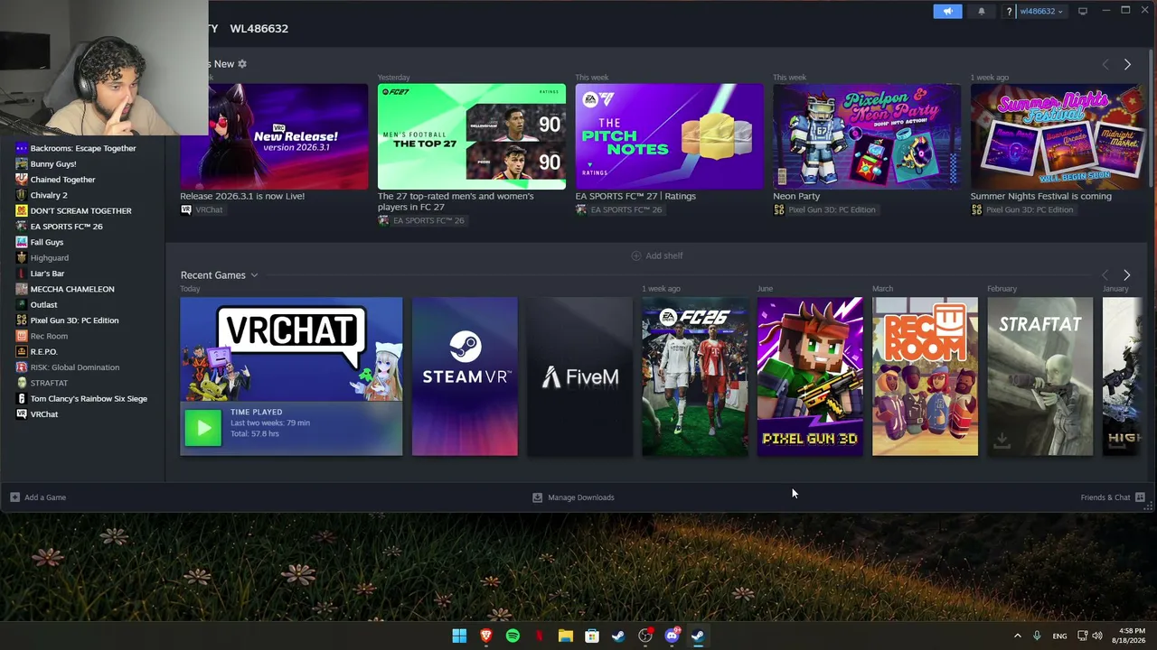Launch Brave browser from the taskbar
This screenshot has width=1157, height=650.
pyautogui.click(x=486, y=636)
